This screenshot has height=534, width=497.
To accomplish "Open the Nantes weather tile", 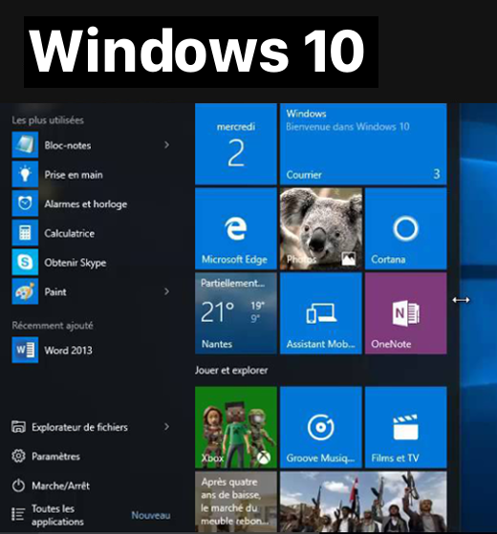I will (x=236, y=313).
